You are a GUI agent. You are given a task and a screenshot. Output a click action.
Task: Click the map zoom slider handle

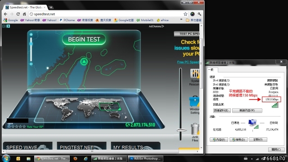(x=31, y=44)
